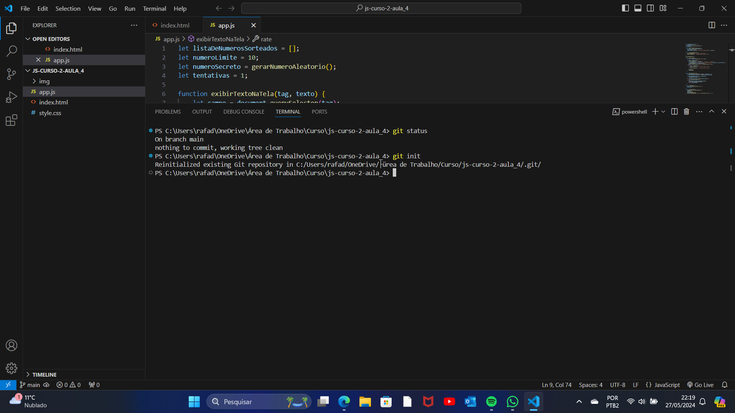
Task: Open forwarded ports indicator in status bar
Action: pos(94,385)
